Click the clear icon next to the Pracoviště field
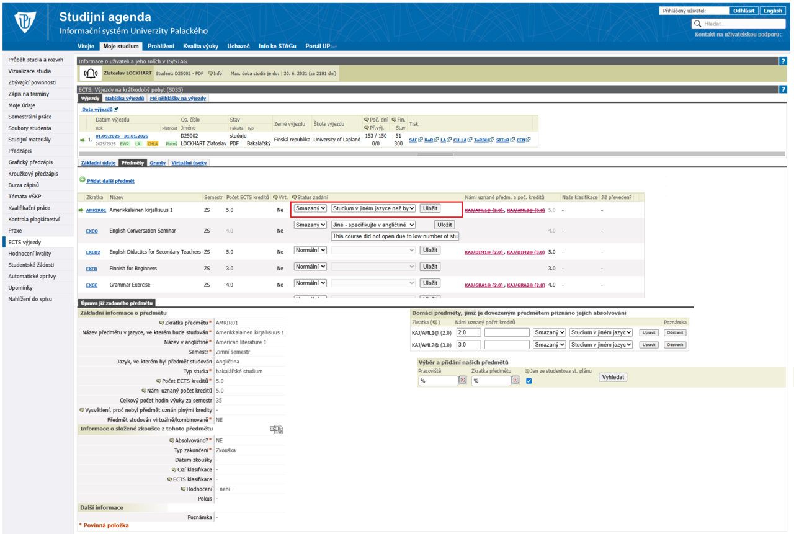 tap(463, 380)
